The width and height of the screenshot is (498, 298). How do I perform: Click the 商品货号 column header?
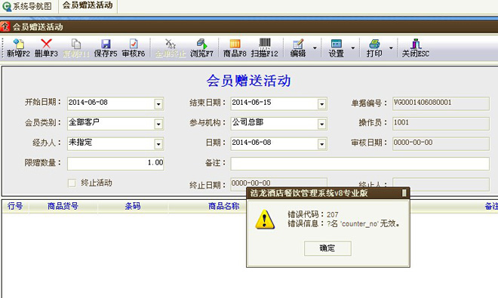coord(63,206)
